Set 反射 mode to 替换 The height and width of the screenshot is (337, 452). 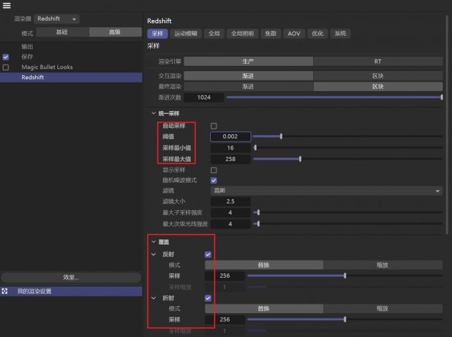tap(264, 265)
